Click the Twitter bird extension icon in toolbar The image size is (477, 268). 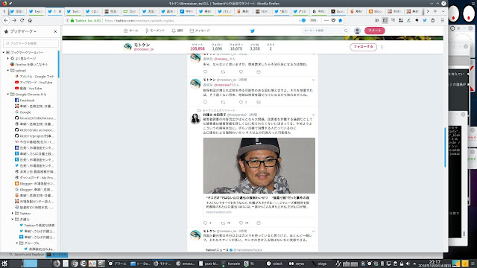coord(425,20)
